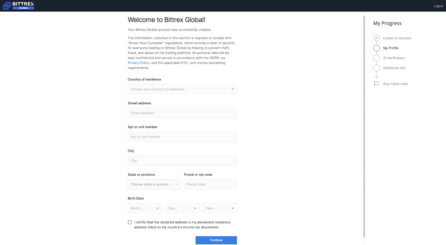Click the Bittrex Global logo
Image resolution: width=446 pixels, height=245 pixels.
[19, 6]
